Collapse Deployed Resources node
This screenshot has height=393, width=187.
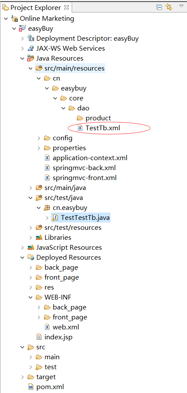(x=22, y=258)
